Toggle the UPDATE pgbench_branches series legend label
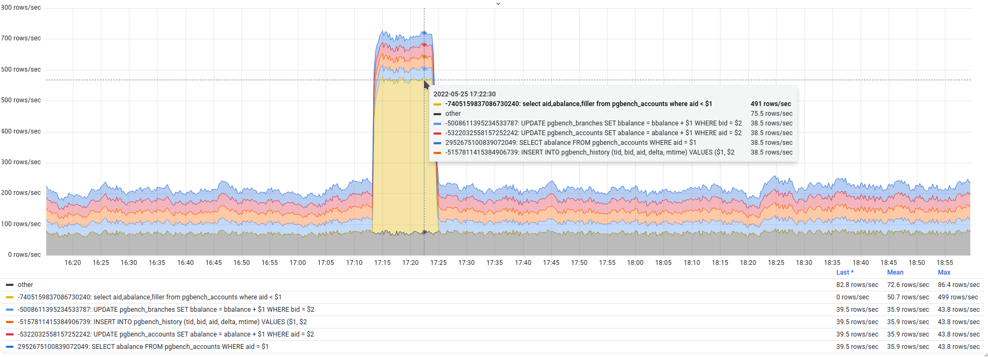The width and height of the screenshot is (988, 357). (166, 310)
